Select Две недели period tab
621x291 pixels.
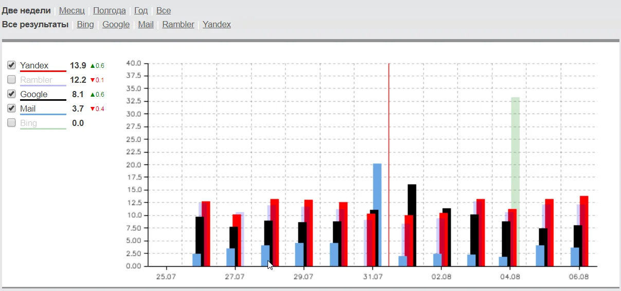[x=26, y=11]
